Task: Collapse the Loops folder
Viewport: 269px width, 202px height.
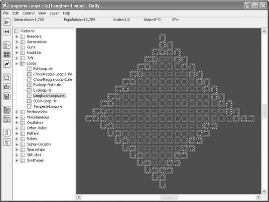Action: coord(16,63)
